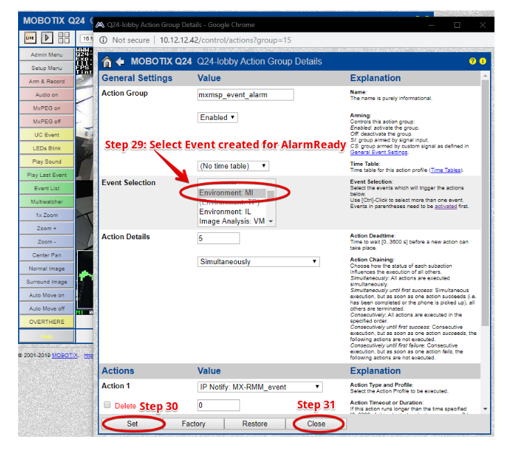Click the Zoom + sidebar button

pyautogui.click(x=47, y=228)
